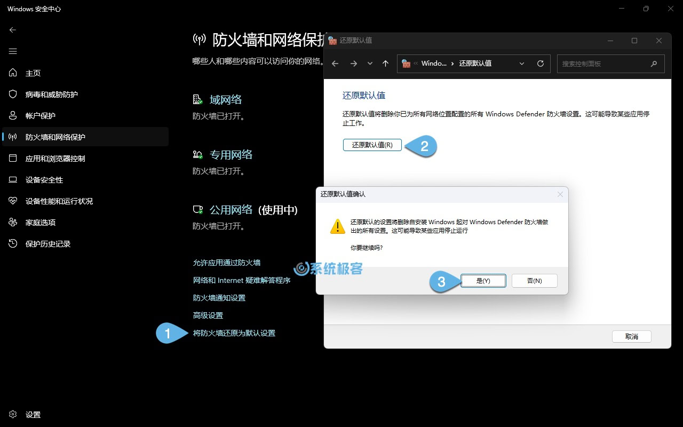The image size is (683, 427).
Task: Open the address bar dropdown chevron
Action: point(522,64)
